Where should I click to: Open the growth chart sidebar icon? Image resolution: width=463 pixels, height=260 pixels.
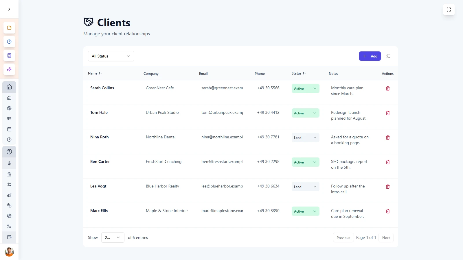click(x=9, y=195)
